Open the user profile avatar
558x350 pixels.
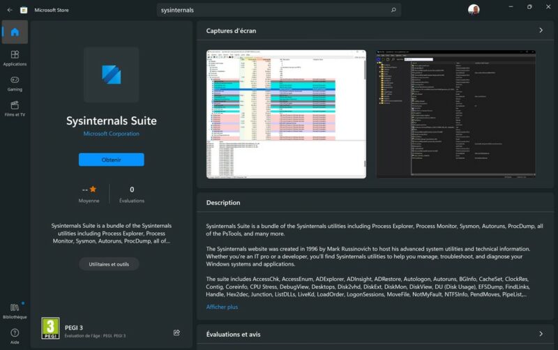474,10
